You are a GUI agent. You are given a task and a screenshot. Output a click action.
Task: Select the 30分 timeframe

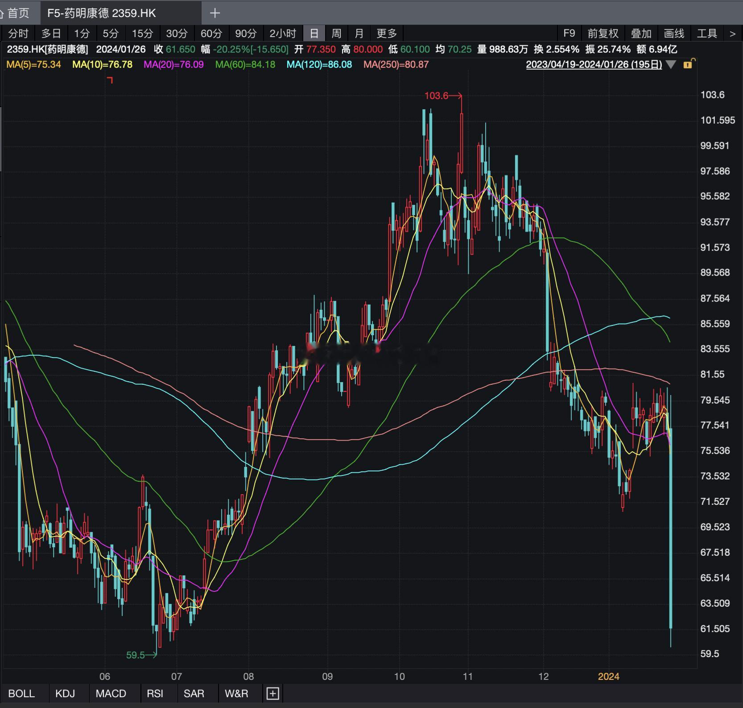coord(177,33)
